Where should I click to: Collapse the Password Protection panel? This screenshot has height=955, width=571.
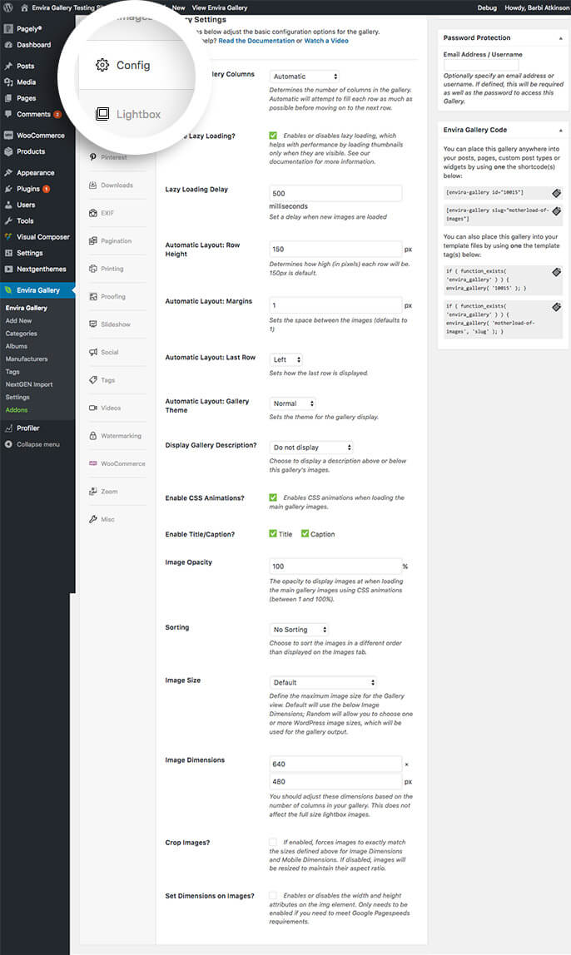(561, 38)
